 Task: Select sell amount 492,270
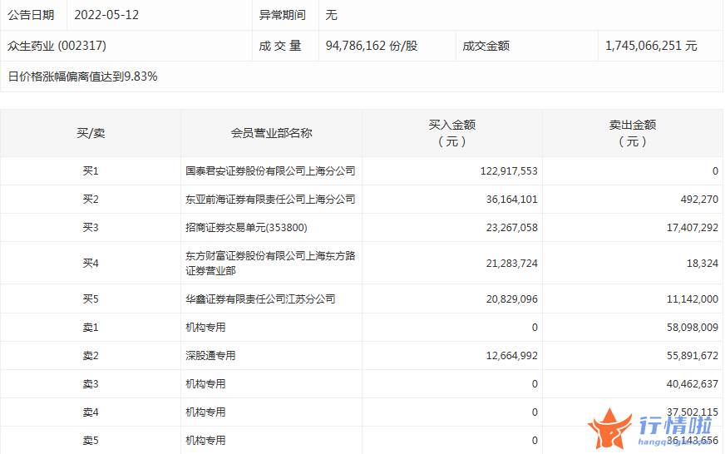click(699, 200)
